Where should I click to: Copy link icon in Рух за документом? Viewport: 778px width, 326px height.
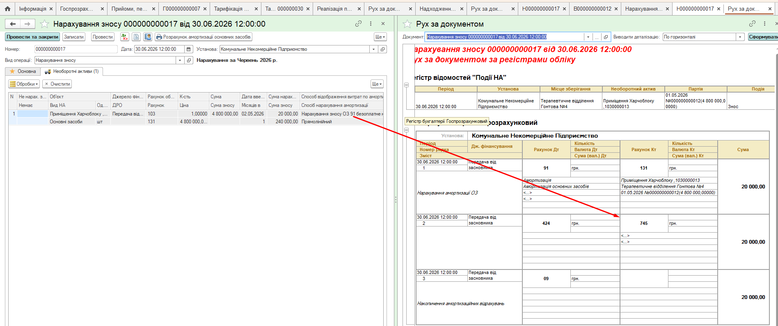tap(752, 24)
